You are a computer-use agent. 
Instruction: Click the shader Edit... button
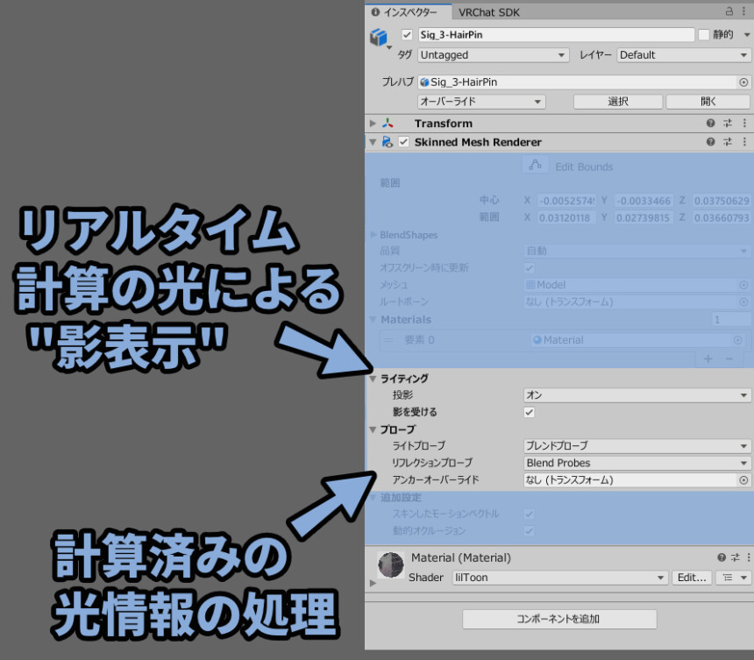(x=692, y=578)
